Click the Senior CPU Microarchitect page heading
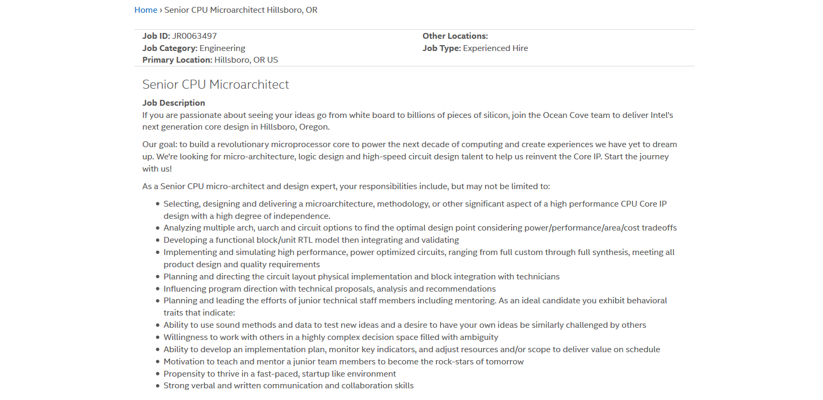This screenshot has width=823, height=400. [215, 84]
